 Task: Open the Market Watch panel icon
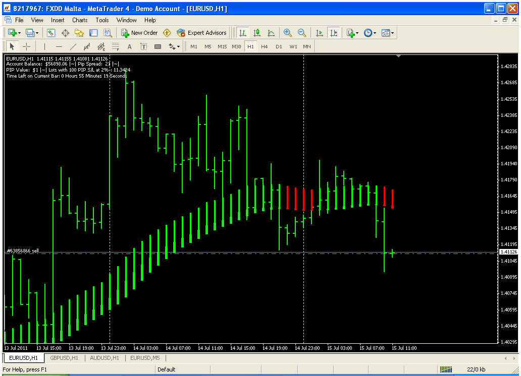coord(51,33)
